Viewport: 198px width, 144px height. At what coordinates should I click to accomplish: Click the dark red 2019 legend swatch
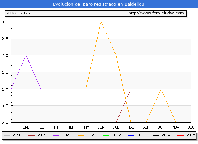31,135
